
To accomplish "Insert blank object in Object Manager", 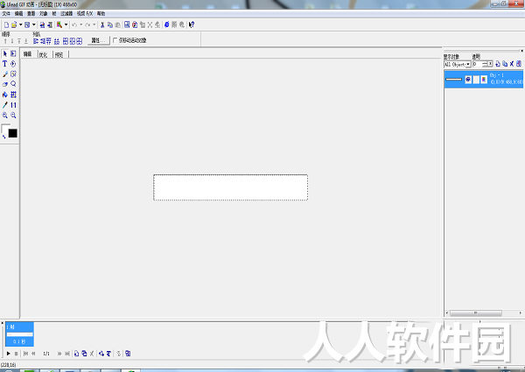I will (x=498, y=64).
